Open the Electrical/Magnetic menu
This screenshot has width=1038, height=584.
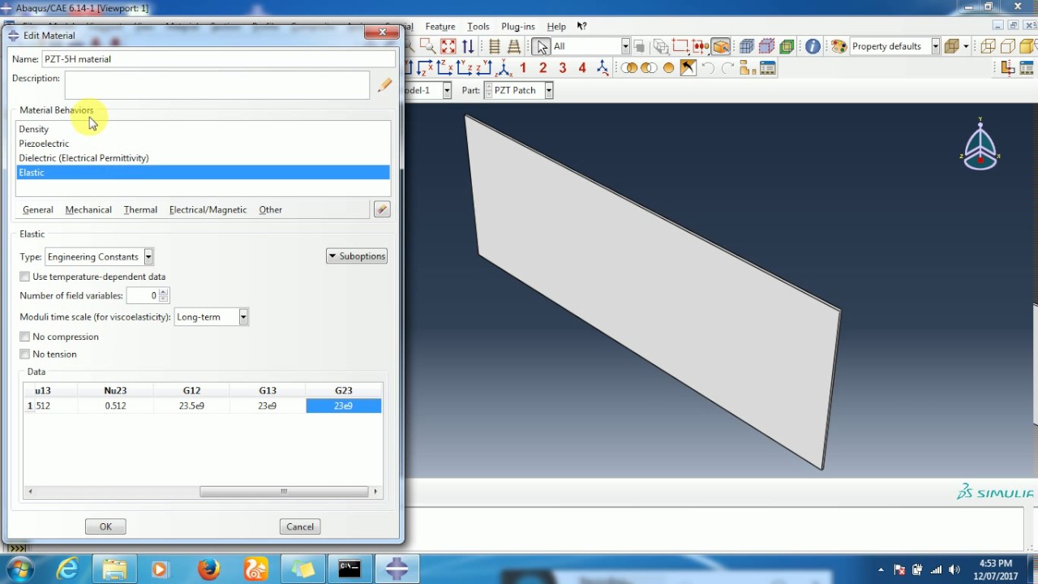click(208, 209)
